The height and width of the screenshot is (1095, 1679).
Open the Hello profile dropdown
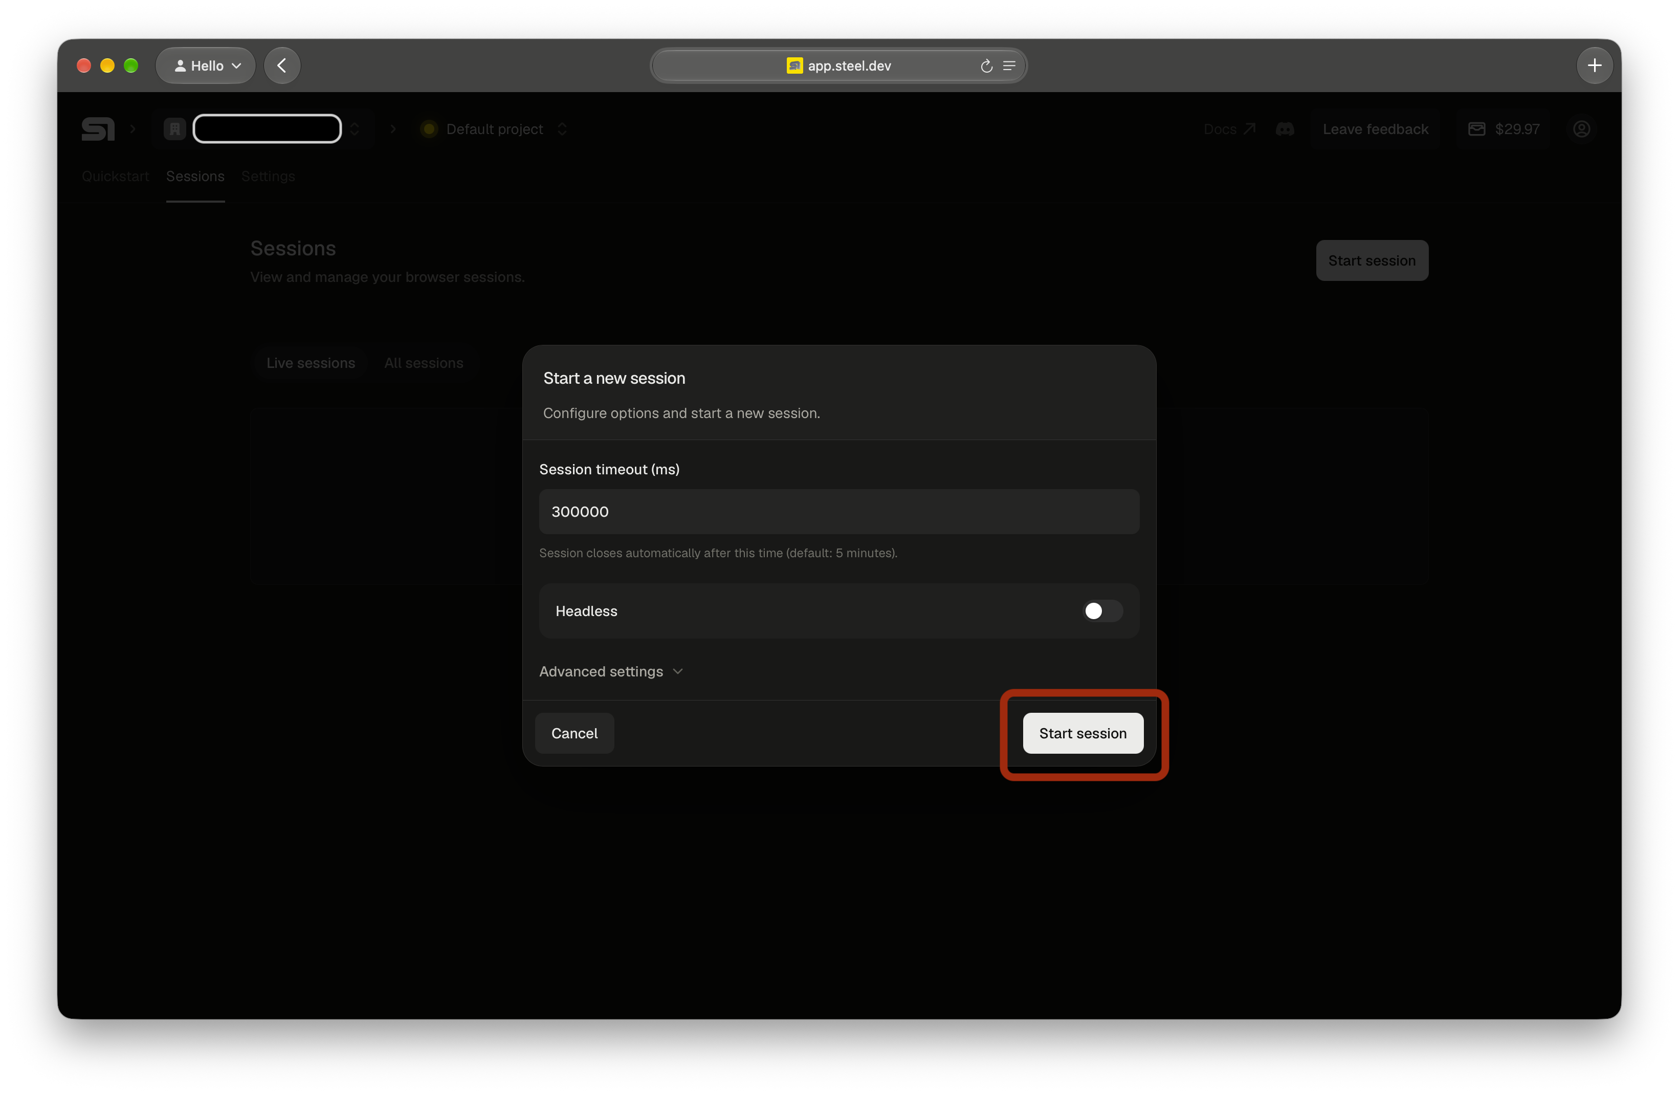[x=206, y=65]
